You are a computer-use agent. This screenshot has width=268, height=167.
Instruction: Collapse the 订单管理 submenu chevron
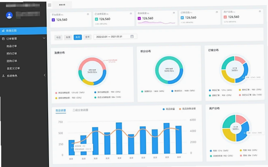pyautogui.click(x=44, y=38)
